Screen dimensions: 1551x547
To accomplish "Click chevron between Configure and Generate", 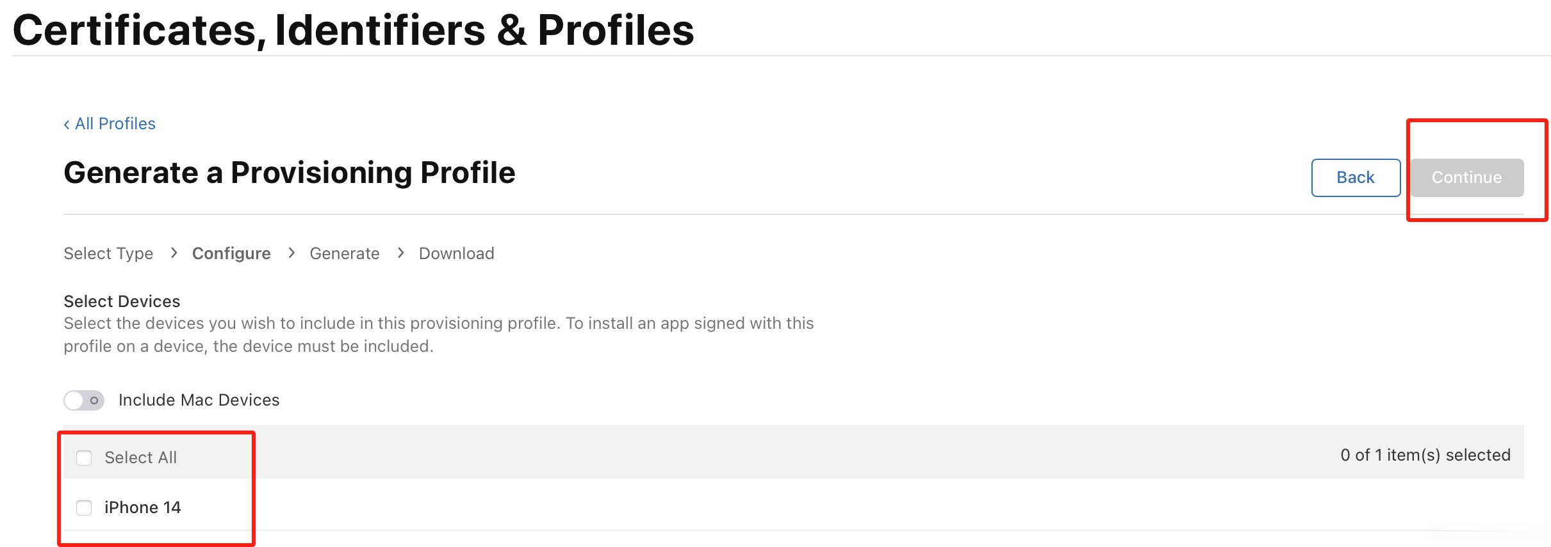I will [x=291, y=253].
